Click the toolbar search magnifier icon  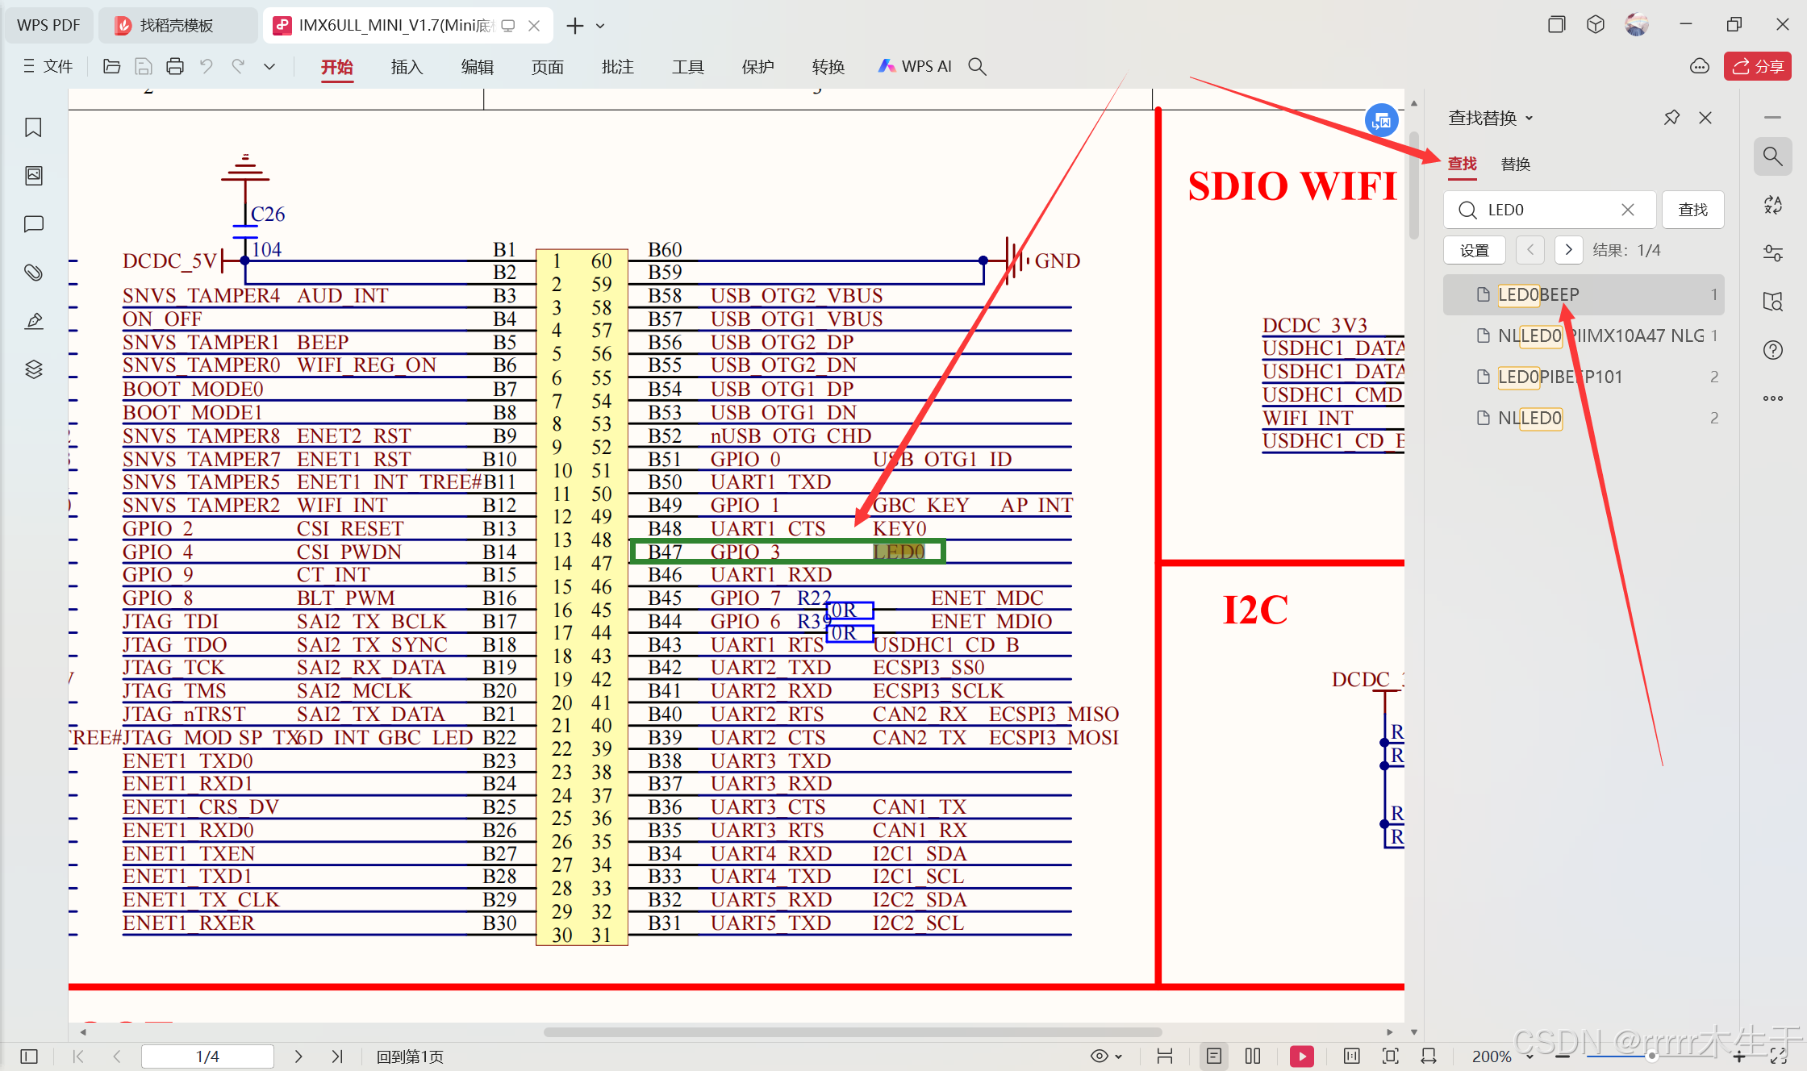(977, 67)
